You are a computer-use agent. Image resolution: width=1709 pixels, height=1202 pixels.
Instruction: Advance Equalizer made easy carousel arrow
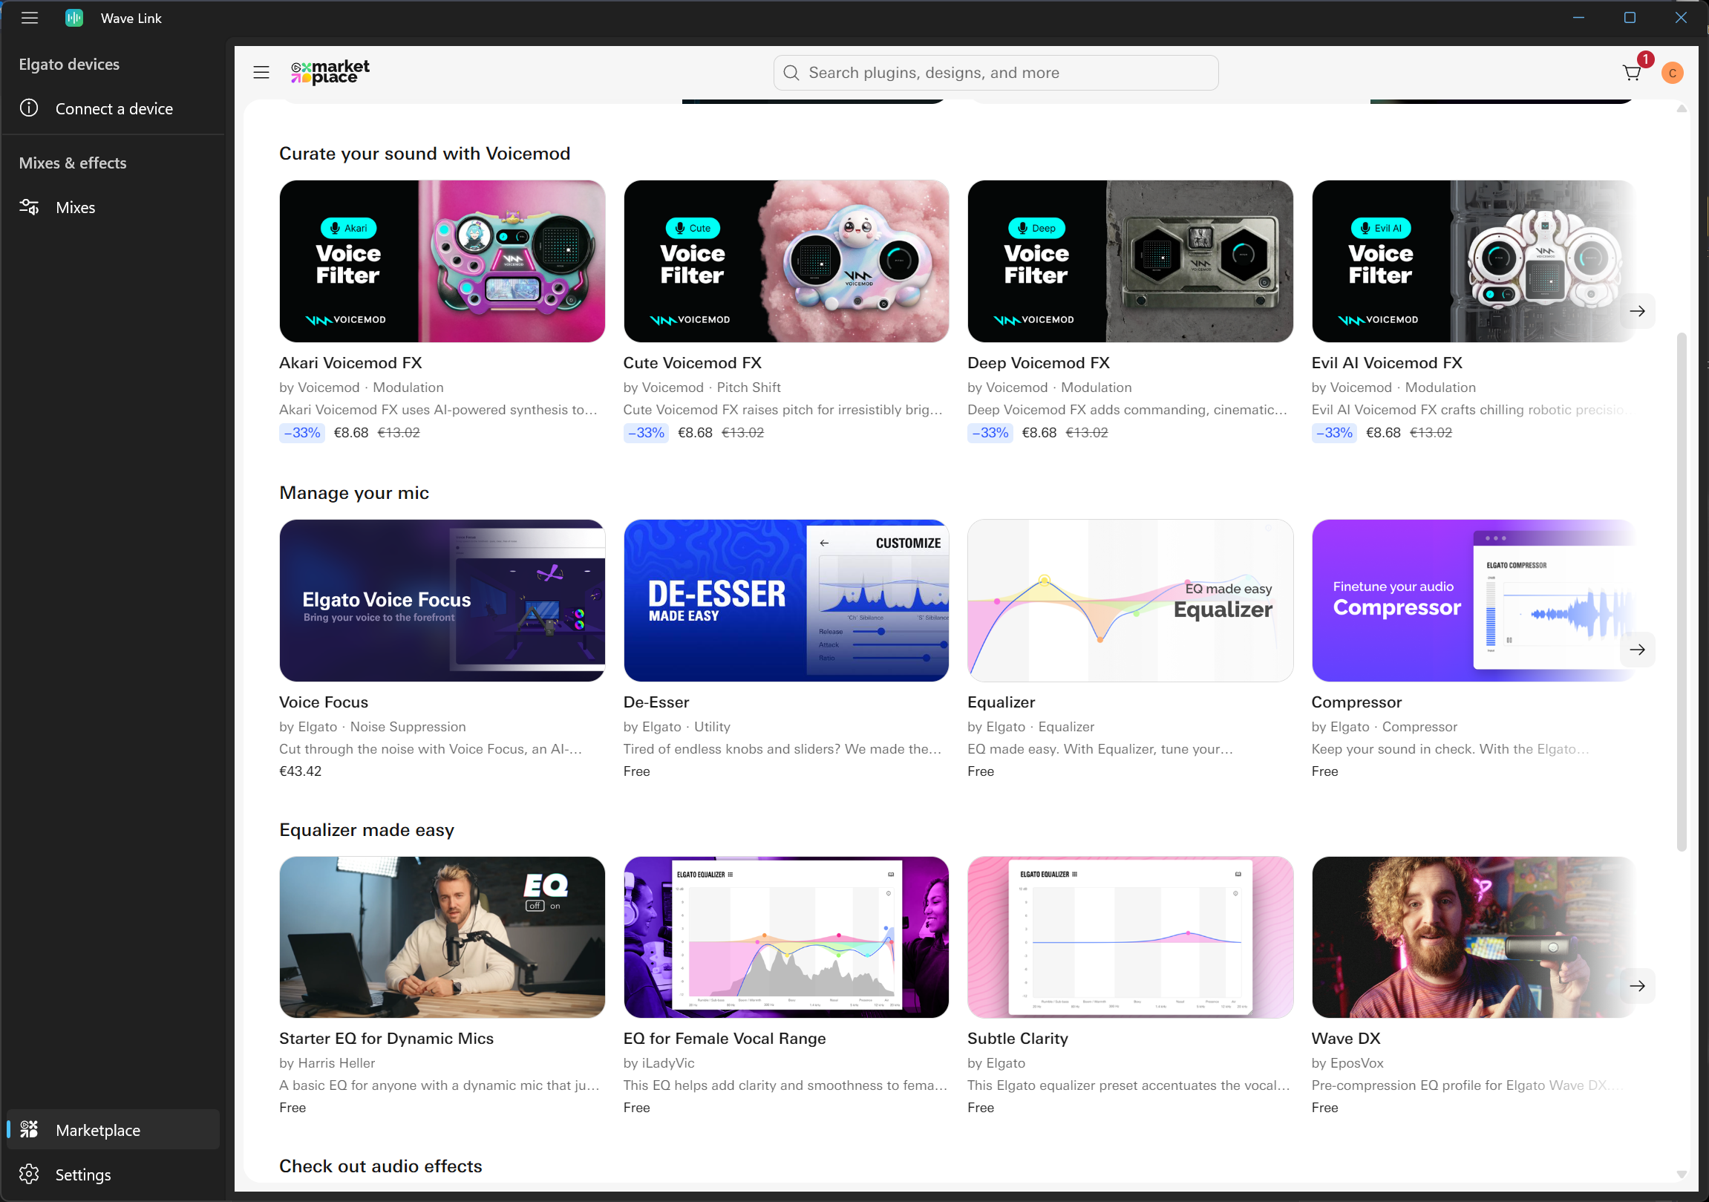pos(1637,986)
